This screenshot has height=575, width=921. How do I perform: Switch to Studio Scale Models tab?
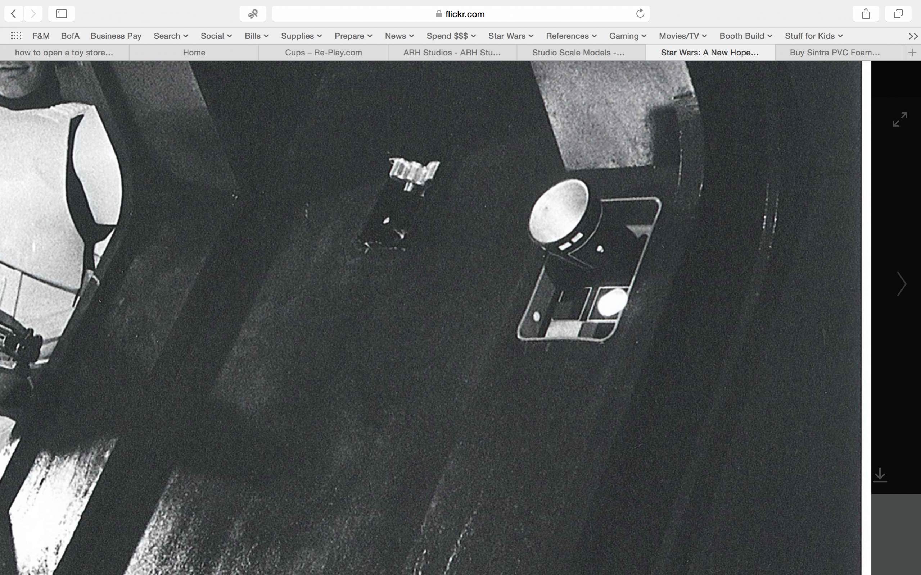point(582,53)
